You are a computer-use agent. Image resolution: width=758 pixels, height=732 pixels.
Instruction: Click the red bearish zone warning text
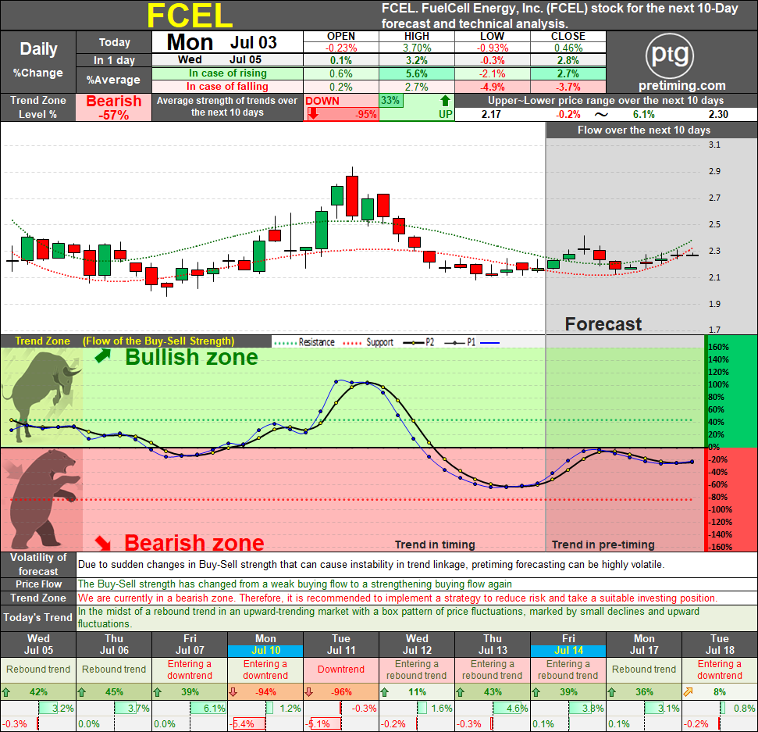pos(397,598)
